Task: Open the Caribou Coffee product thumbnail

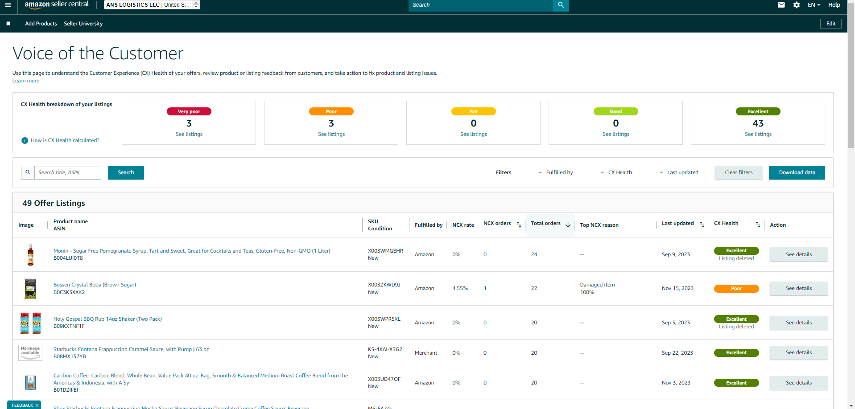Action: pos(30,383)
